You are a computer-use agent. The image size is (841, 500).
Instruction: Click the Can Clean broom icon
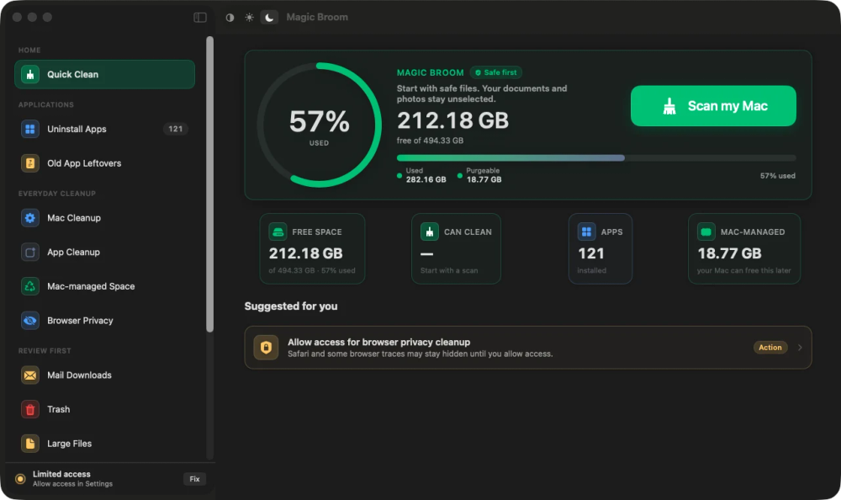(x=430, y=232)
